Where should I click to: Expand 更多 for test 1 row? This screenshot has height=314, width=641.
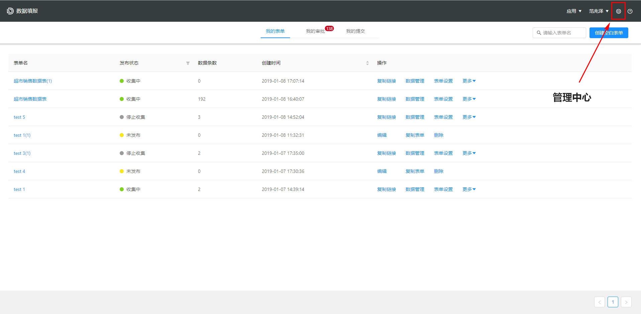pos(469,189)
